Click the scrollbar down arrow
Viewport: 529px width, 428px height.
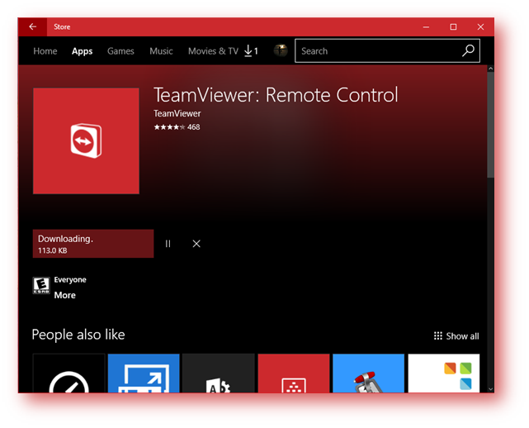click(x=490, y=389)
